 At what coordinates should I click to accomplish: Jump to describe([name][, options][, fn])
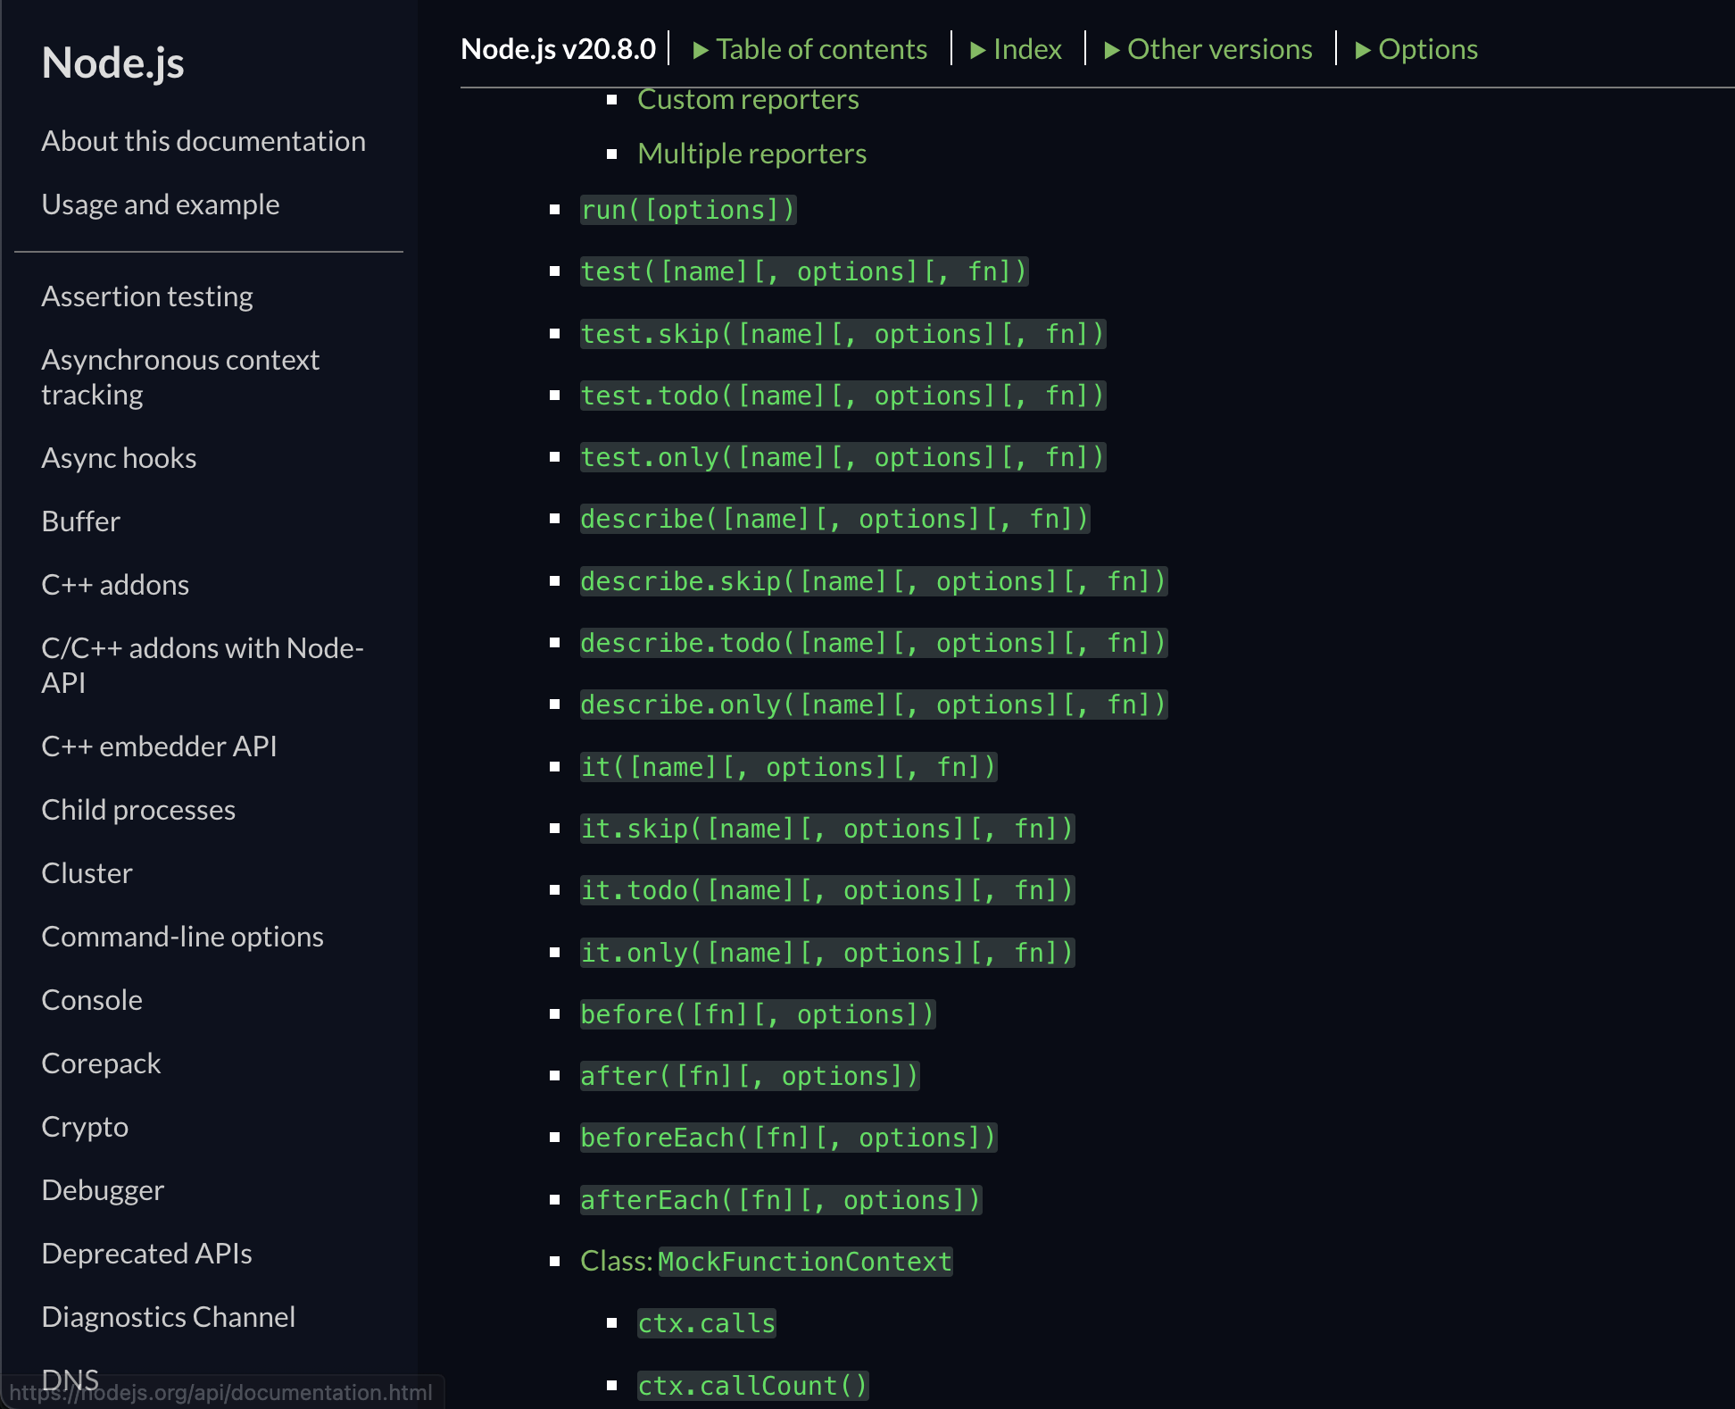pos(834,519)
